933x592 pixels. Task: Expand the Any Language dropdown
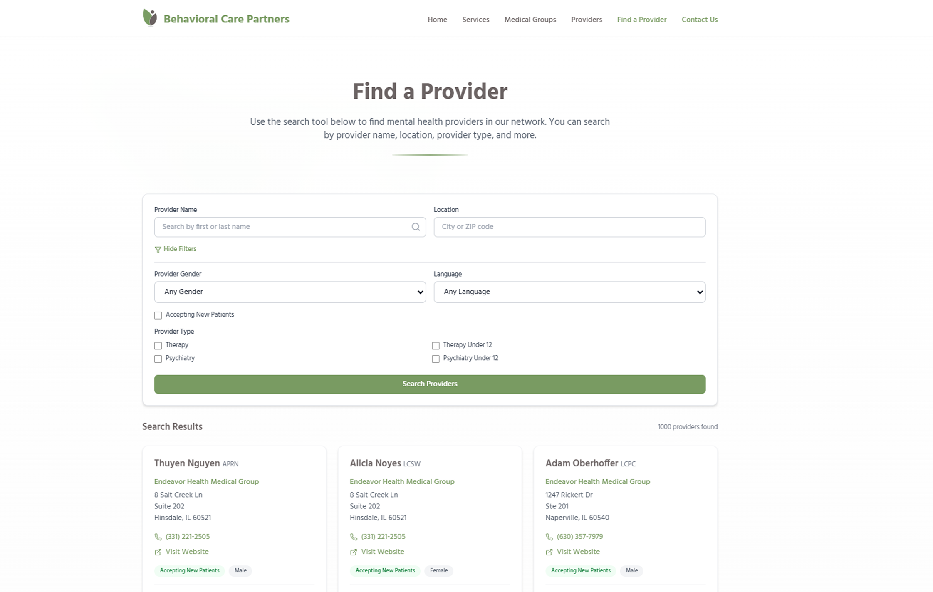pyautogui.click(x=569, y=292)
